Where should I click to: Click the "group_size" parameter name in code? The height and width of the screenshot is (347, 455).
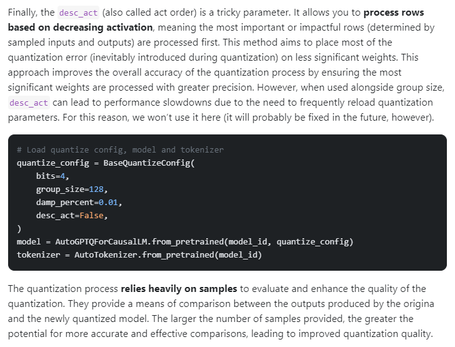[x=61, y=189]
